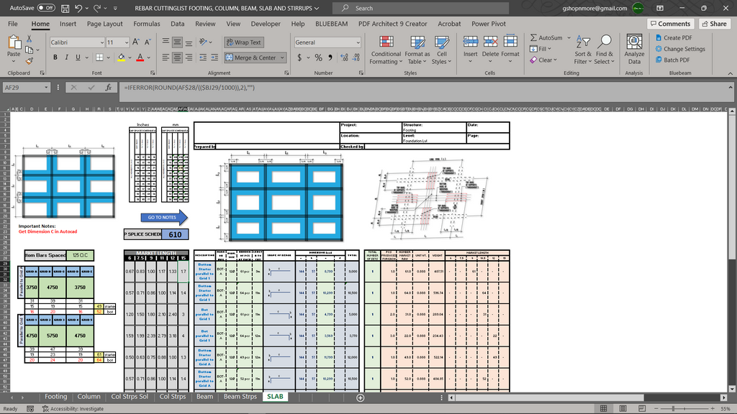Apply Center horizontal alignment
The image size is (737, 414).
coord(177,57)
